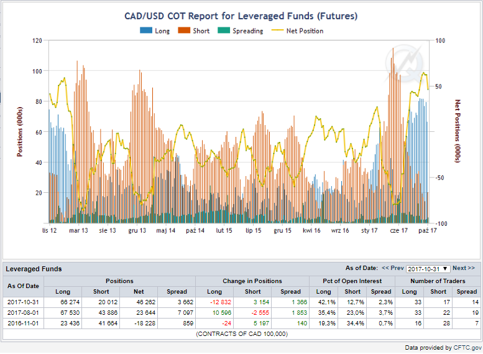Click the chart title CAD/USD COT Report
The width and height of the screenshot is (483, 354).
click(x=241, y=16)
